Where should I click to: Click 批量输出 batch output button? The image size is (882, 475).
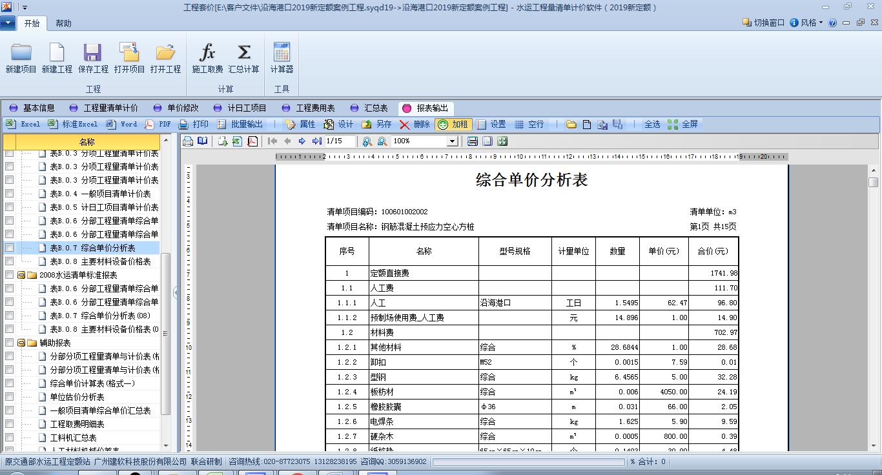[240, 124]
